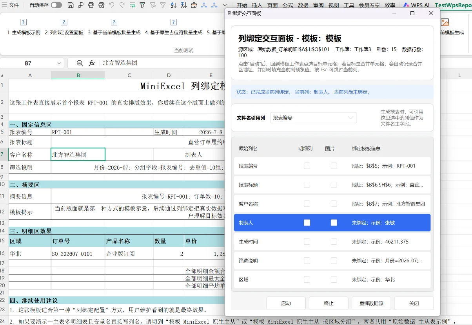Click the column C header
472x325 pixels.
pyautogui.click(x=129, y=75)
